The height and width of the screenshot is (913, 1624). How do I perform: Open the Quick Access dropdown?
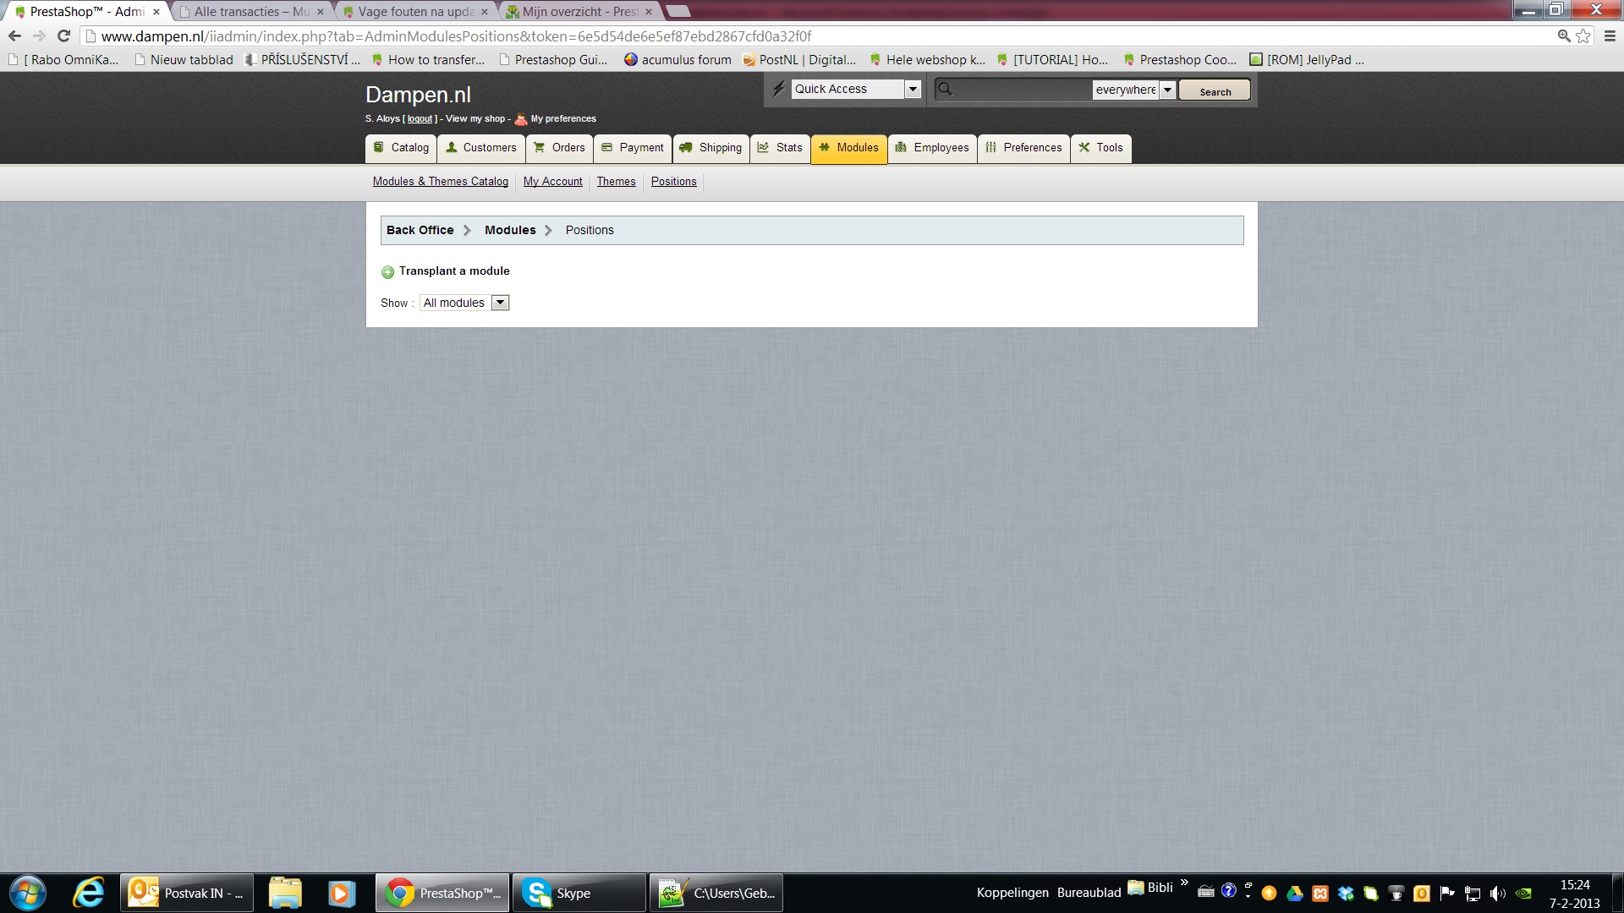click(912, 89)
